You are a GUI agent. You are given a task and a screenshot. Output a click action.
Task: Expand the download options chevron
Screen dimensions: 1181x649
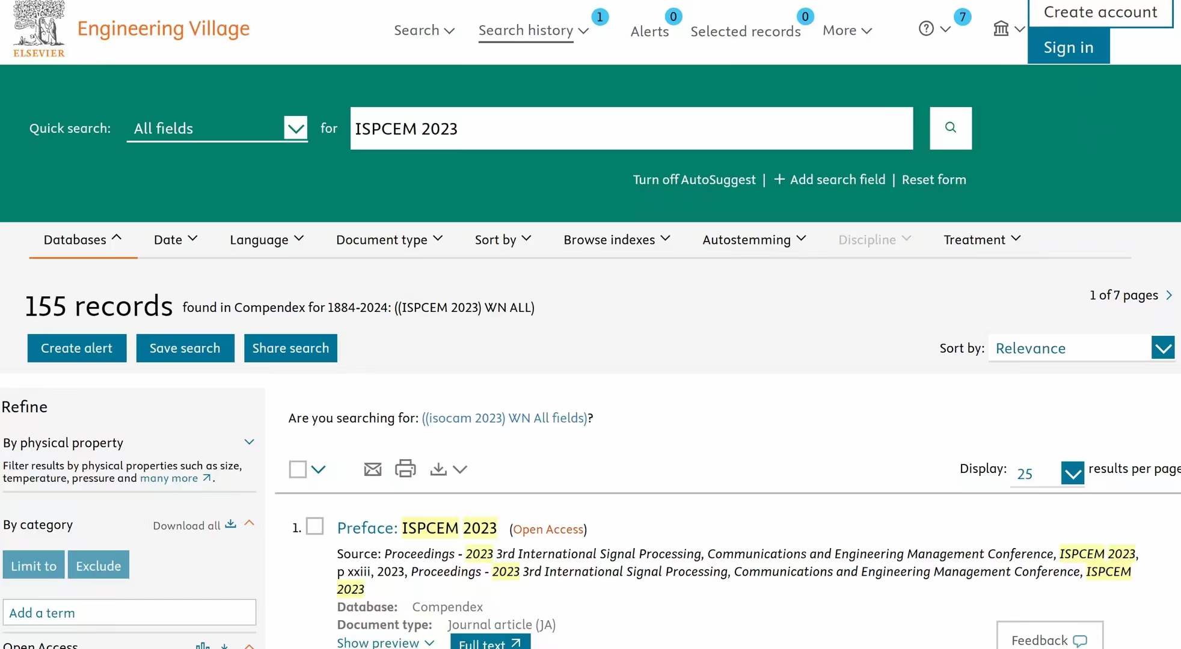(x=460, y=469)
